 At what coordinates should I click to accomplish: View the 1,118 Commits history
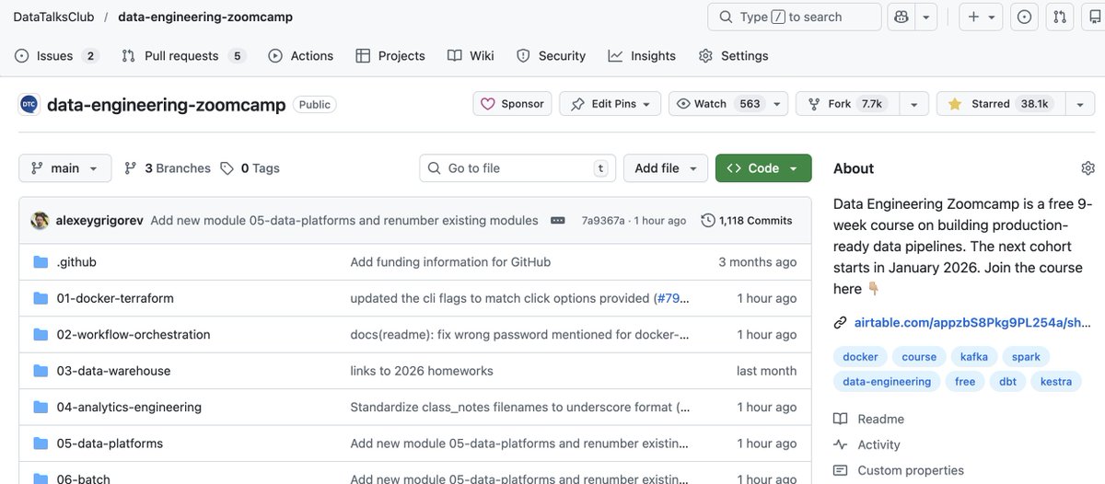pyautogui.click(x=746, y=221)
